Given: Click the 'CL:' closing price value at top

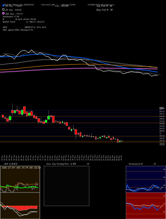Looking at the screenshot, I should (x=62, y=6).
